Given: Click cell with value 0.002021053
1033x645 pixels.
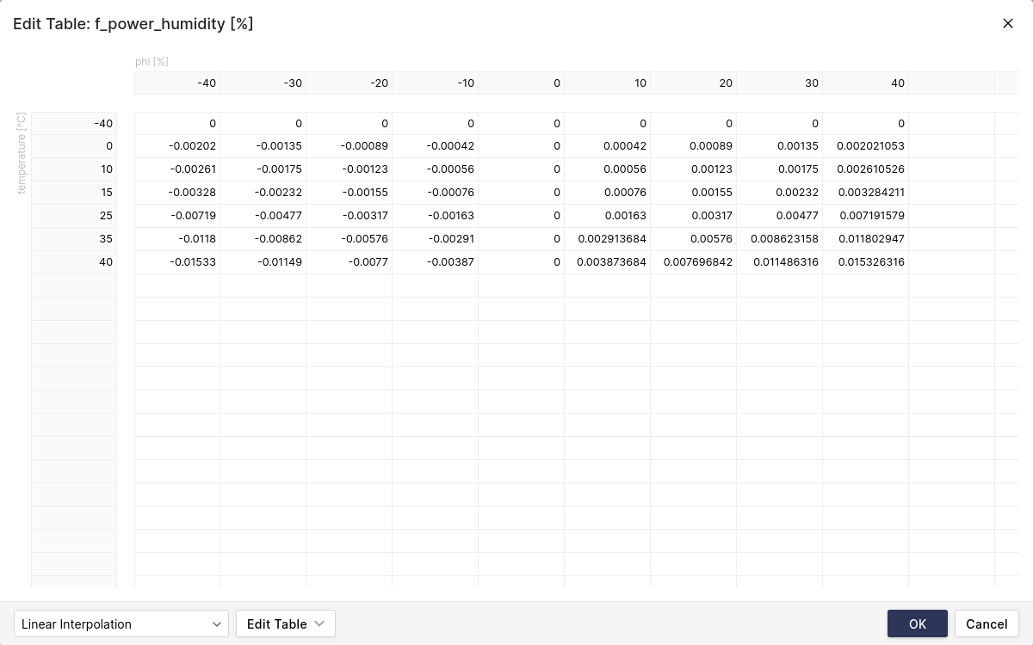Looking at the screenshot, I should pos(865,146).
